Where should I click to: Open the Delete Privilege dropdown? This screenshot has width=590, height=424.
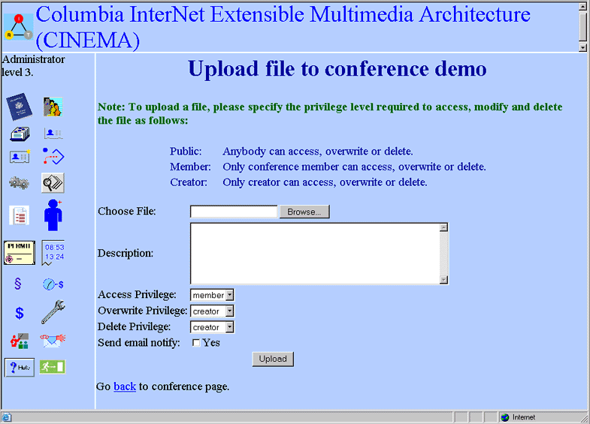[x=212, y=327]
